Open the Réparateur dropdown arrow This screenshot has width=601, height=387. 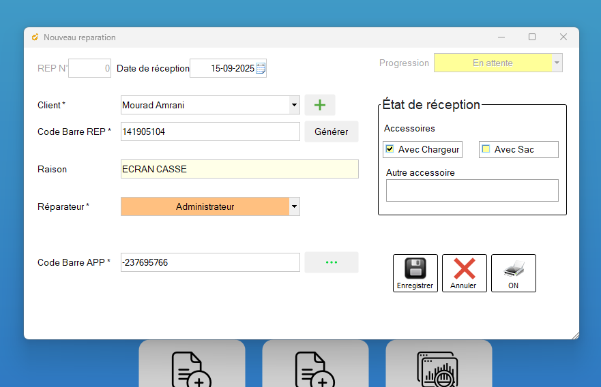pos(294,206)
